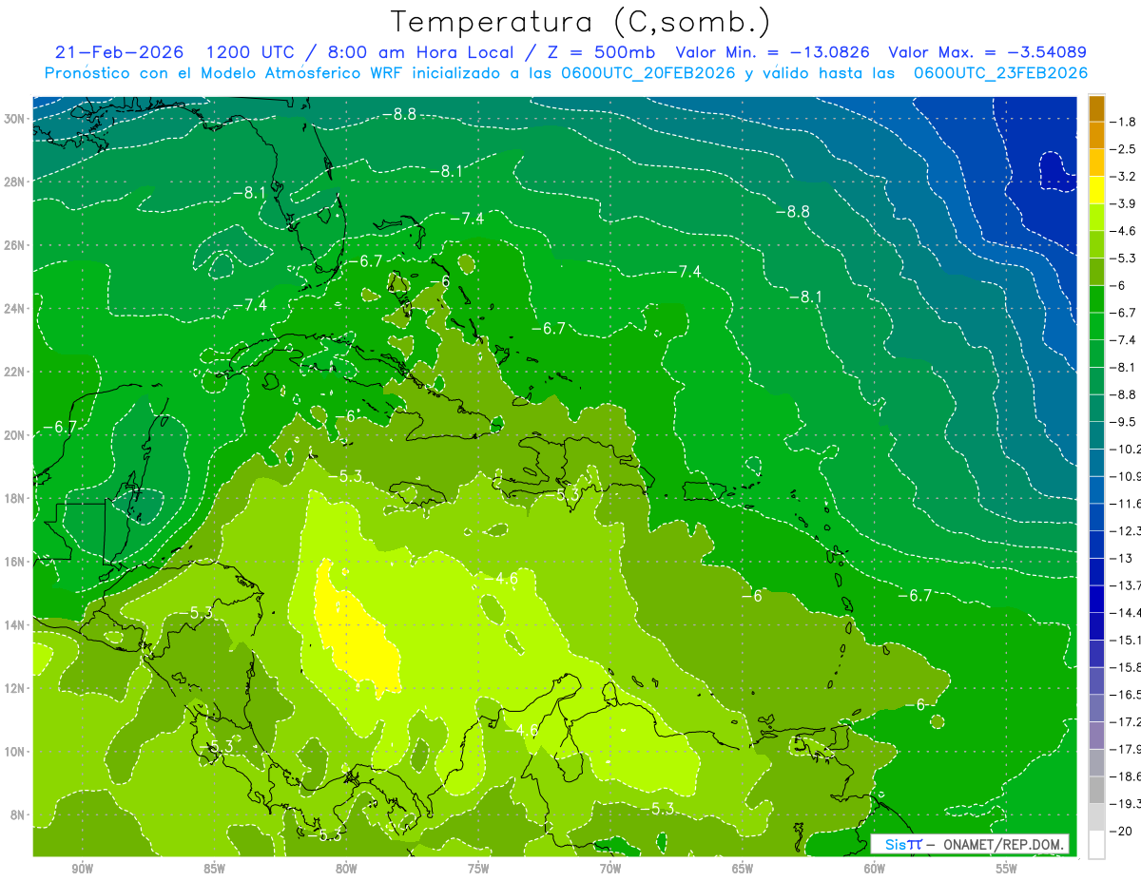Select the pressure level "Z = 500mb"

click(x=598, y=52)
